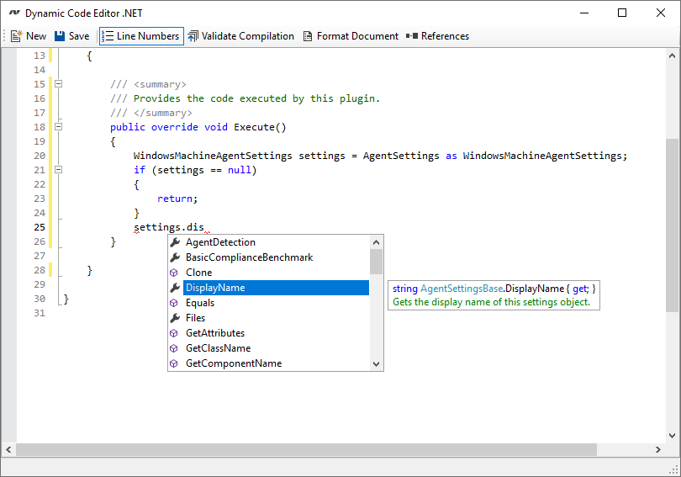Click the 'null' keyword on line 21
The height and width of the screenshot is (477, 681).
coord(240,170)
